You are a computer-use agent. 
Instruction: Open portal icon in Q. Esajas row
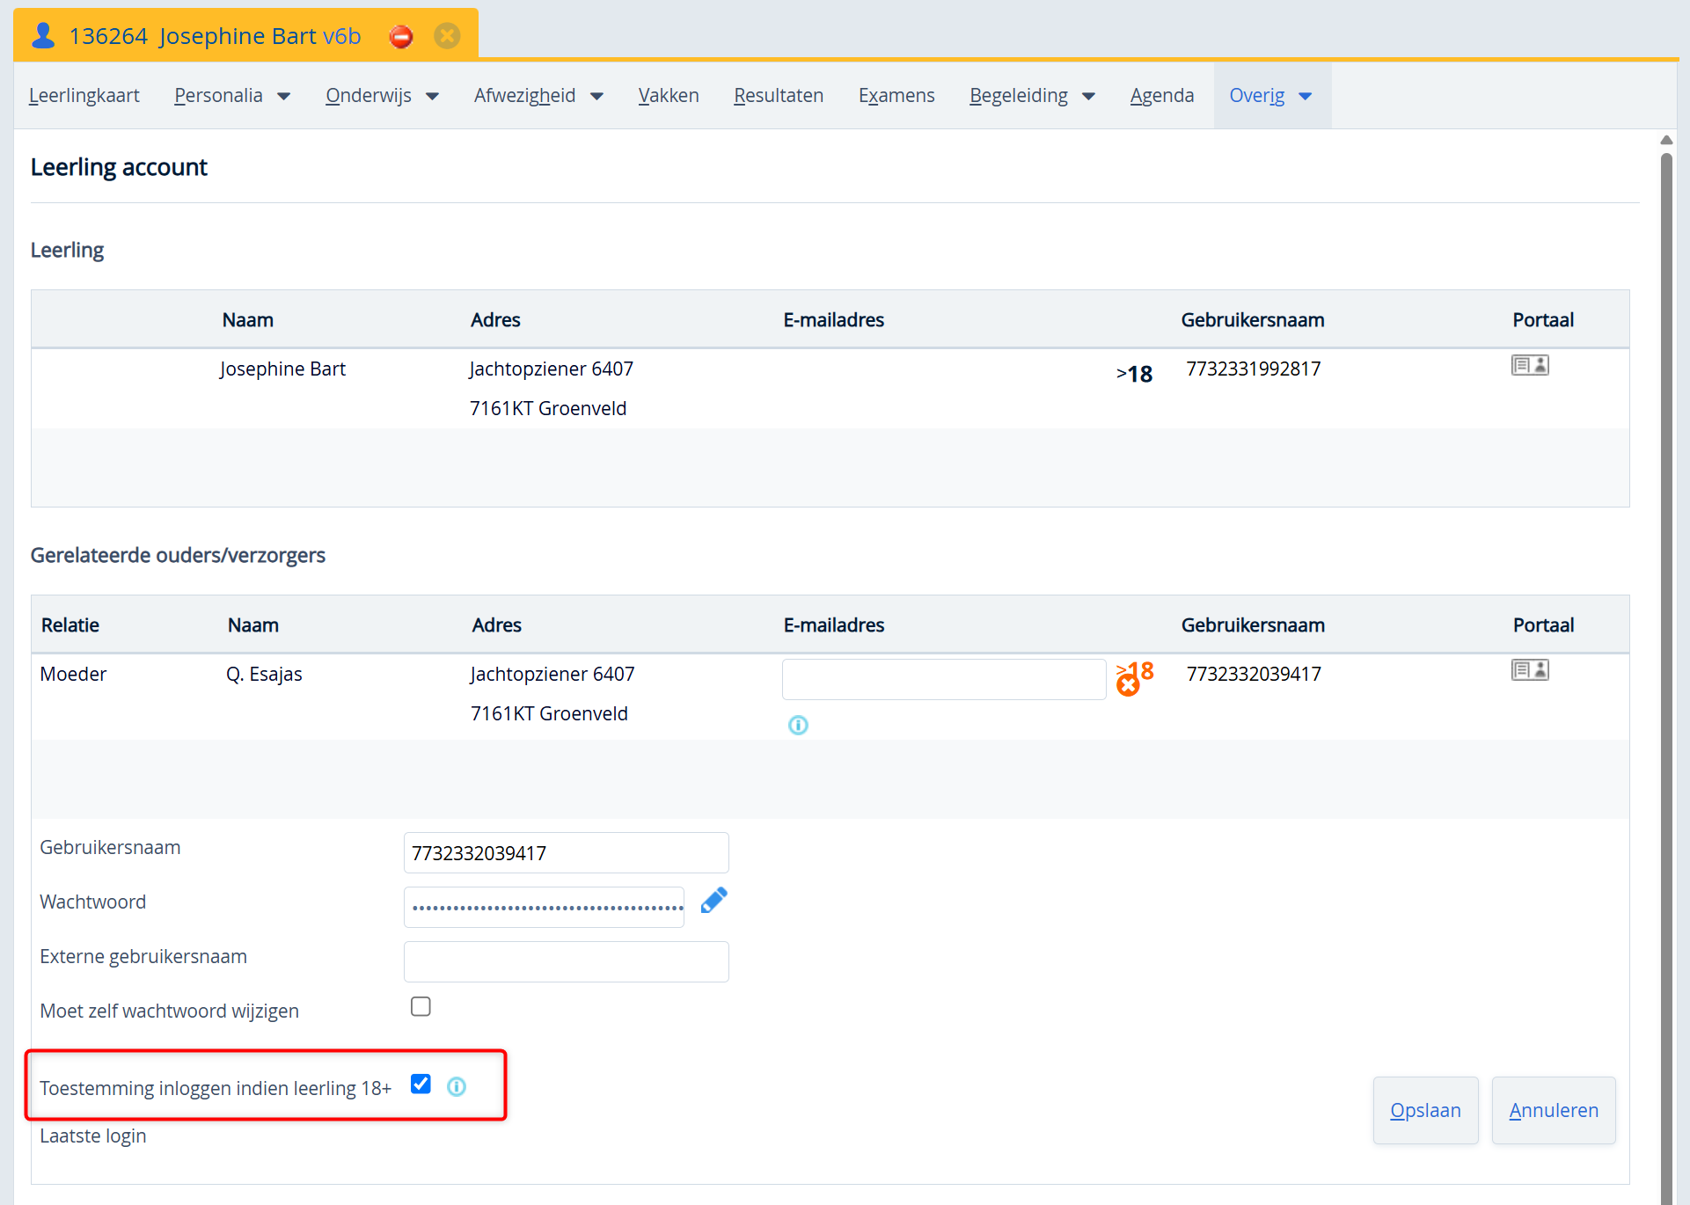1529,670
